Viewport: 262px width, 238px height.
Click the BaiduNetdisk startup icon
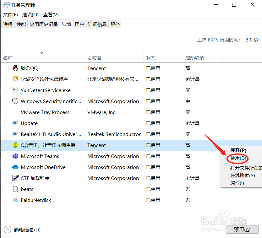coord(15,200)
